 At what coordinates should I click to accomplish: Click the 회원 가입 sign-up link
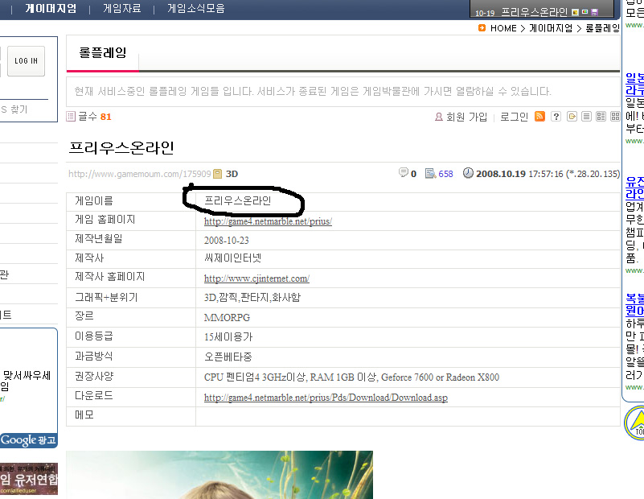point(461,117)
